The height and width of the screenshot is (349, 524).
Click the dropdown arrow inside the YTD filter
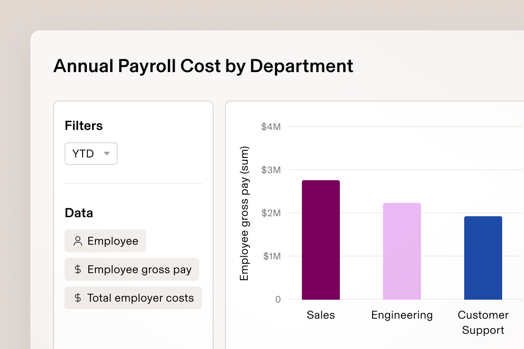click(107, 154)
